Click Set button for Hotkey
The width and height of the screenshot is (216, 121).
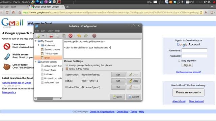click(x=118, y=81)
